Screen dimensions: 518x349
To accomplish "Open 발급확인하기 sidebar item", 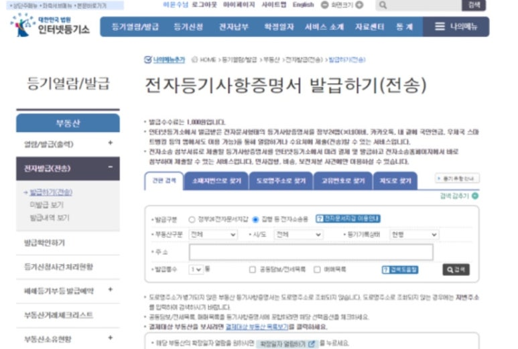I will click(x=44, y=243).
